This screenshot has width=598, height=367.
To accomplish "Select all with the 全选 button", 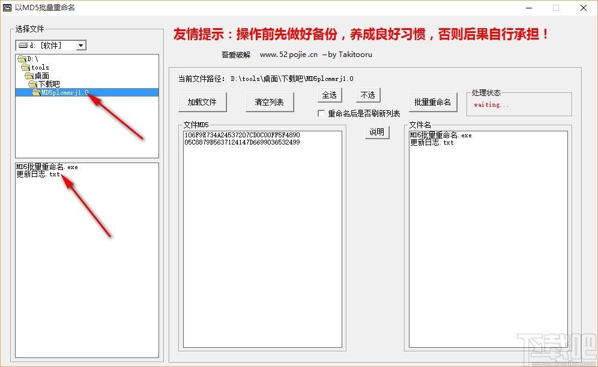I will pos(330,95).
